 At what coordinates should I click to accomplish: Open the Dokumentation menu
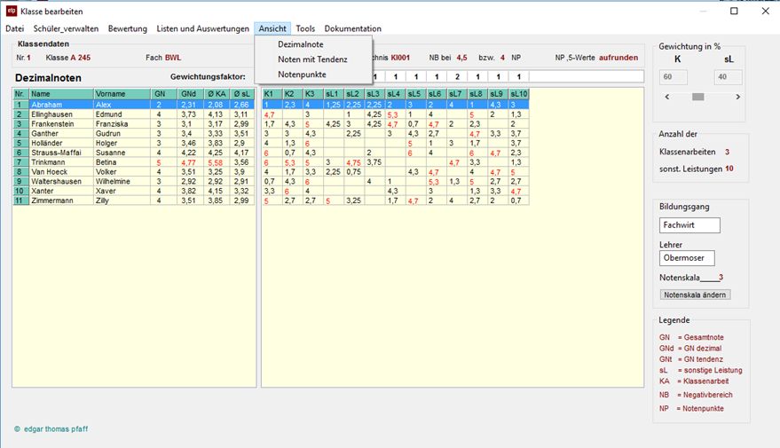352,29
